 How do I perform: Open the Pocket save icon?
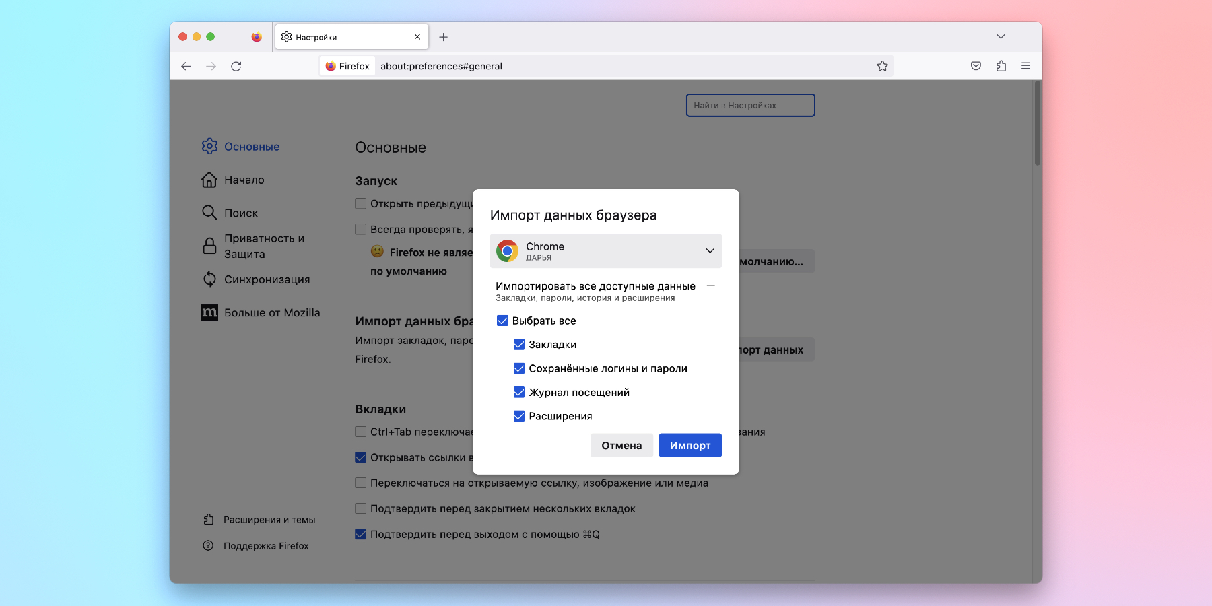pyautogui.click(x=976, y=66)
